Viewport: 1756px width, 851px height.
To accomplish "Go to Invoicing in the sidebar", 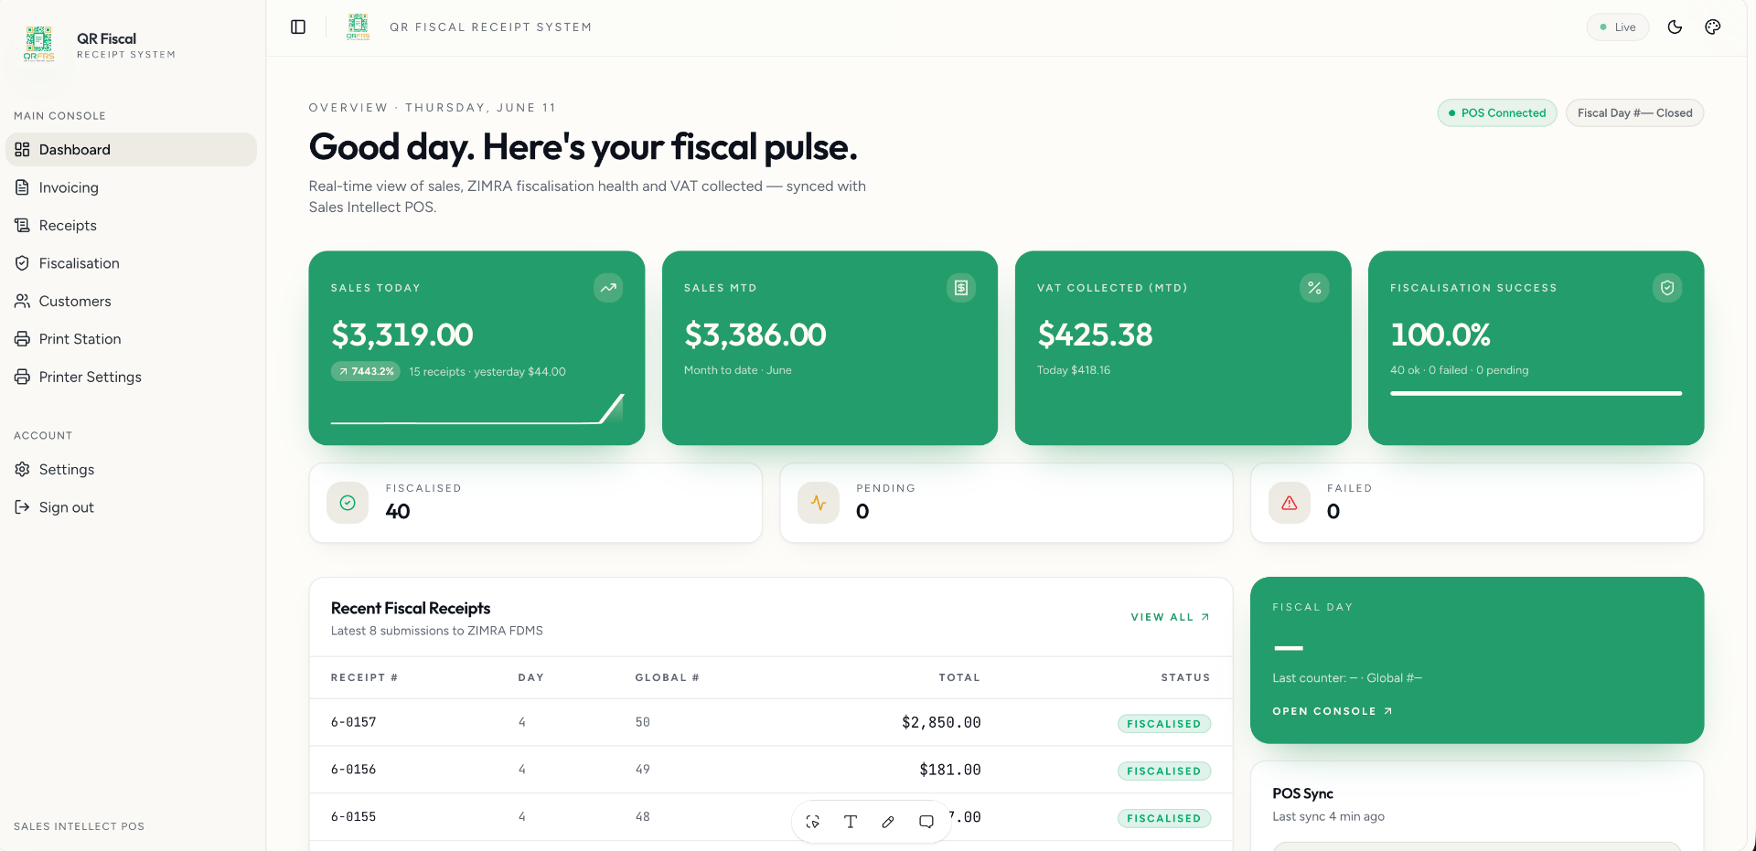I will click(131, 187).
